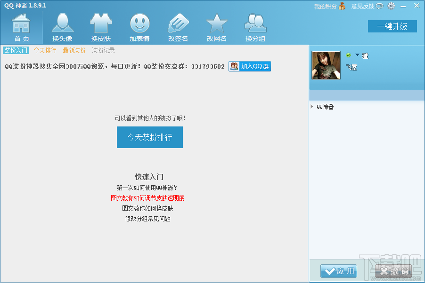Click the green online status icon

point(348,55)
